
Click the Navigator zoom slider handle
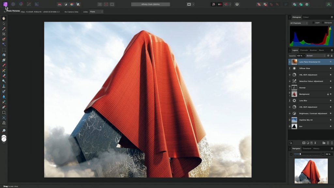tap(300, 154)
